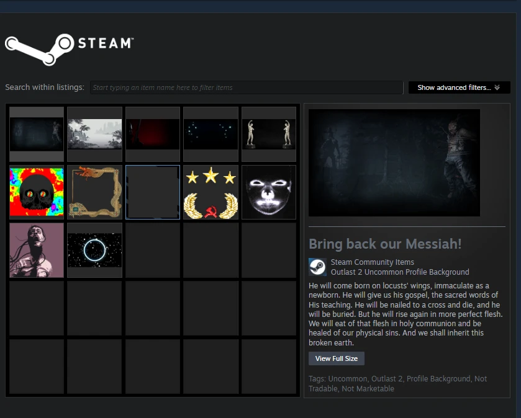Select glowing ring space background item
521x418 pixels.
[x=94, y=250]
